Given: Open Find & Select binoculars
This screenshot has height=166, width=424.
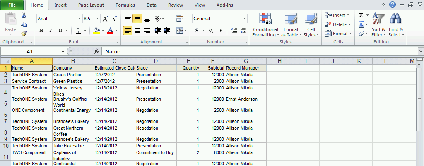Looking at the screenshot, I should 396,25.
